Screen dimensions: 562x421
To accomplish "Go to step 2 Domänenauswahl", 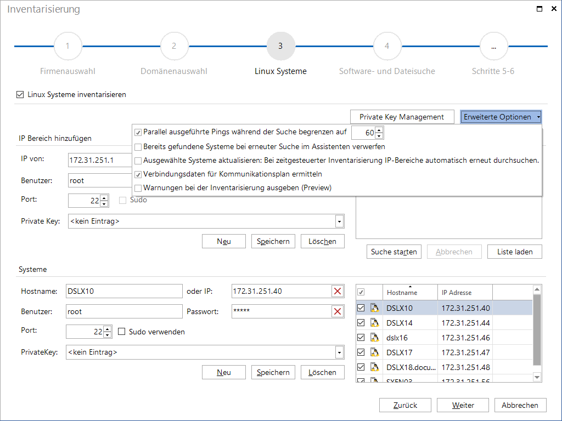I will [x=174, y=46].
